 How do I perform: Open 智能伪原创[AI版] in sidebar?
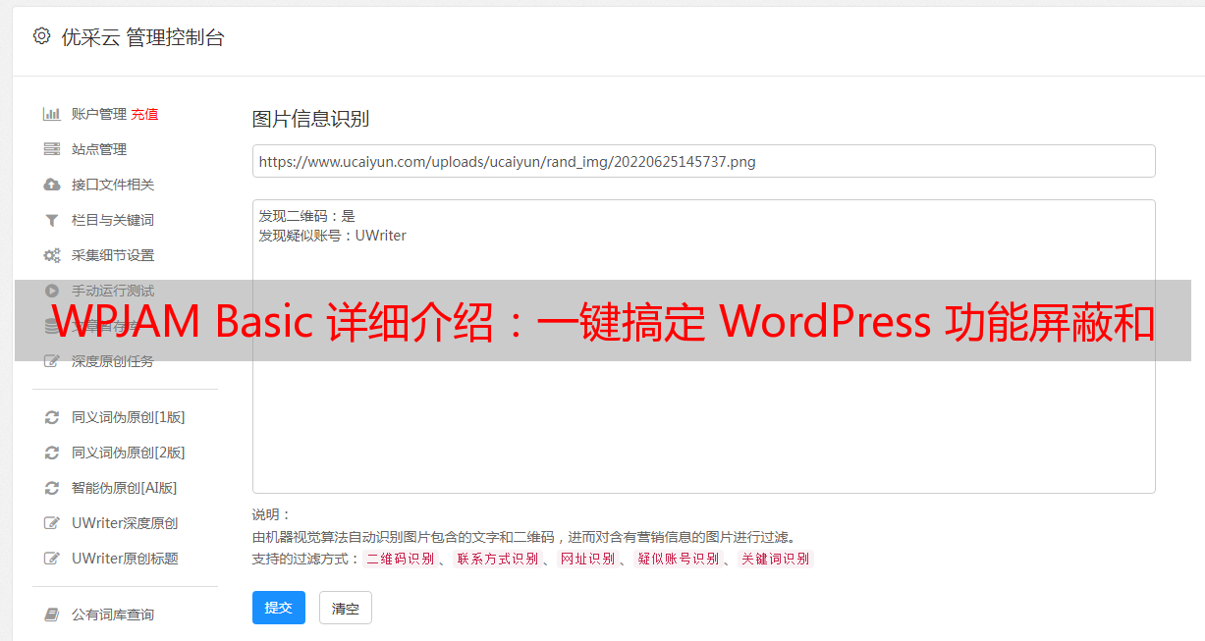[x=125, y=488]
